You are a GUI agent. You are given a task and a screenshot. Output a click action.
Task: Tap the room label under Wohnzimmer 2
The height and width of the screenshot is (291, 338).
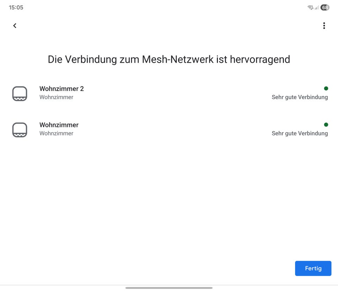tap(56, 97)
